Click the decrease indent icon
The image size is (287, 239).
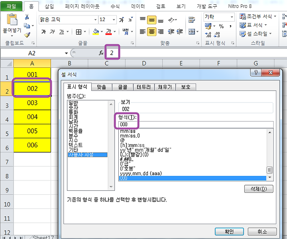pos(171,31)
